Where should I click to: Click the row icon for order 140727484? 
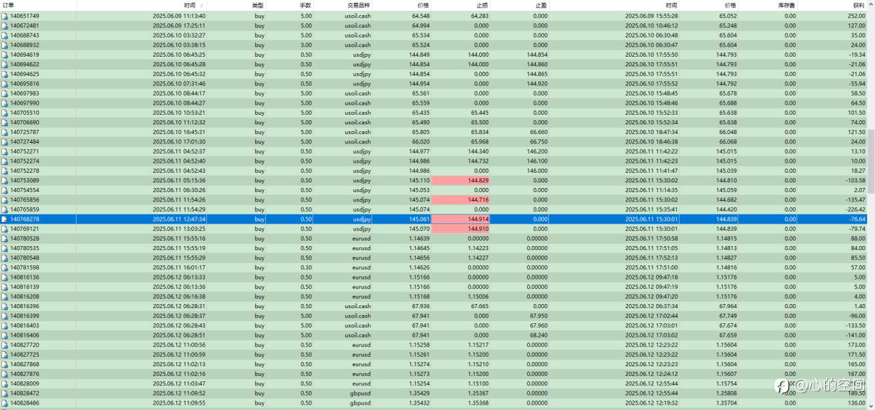pos(4,141)
